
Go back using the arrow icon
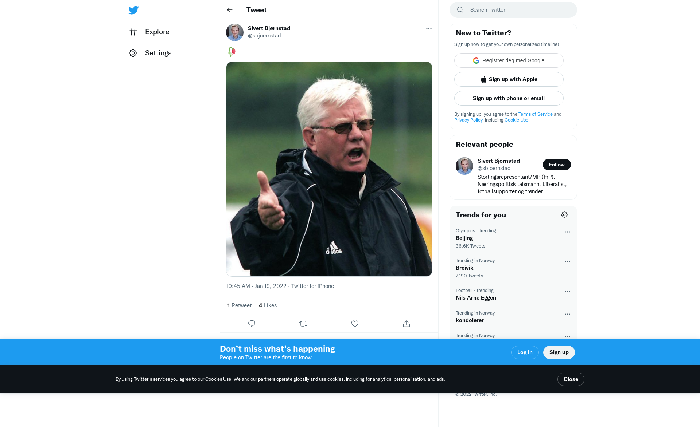pos(230,10)
